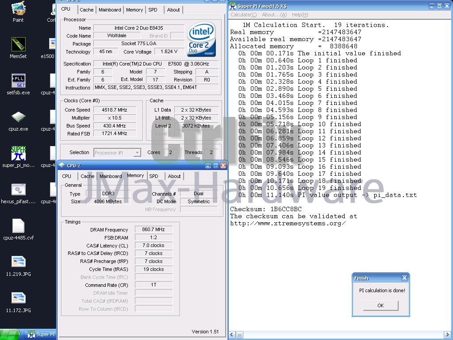
Task: Minimize the Super PI window
Action: [432, 6]
